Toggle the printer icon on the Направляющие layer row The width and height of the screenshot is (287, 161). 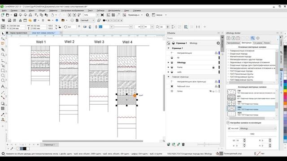click(216, 53)
